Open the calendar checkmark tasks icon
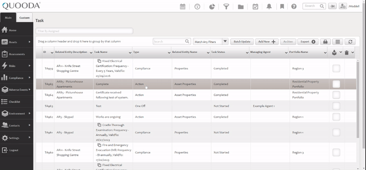Viewport: 366px width, 170px height. click(x=255, y=6)
